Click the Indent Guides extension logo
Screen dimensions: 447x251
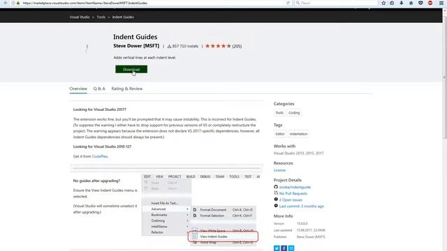pos(87,49)
